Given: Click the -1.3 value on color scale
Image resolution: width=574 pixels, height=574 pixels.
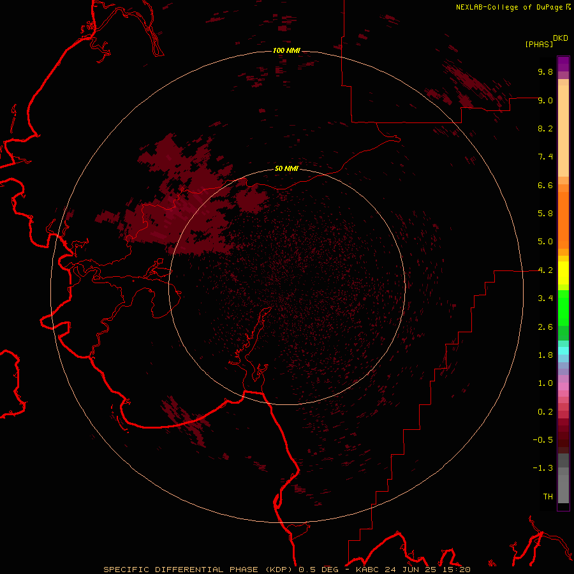Looking at the screenshot, I should (543, 468).
